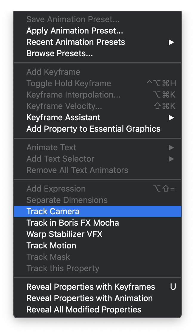Image resolution: width=195 pixels, height=334 pixels.
Task: Expand the Keyframe Assistant submenu
Action: coord(63,117)
